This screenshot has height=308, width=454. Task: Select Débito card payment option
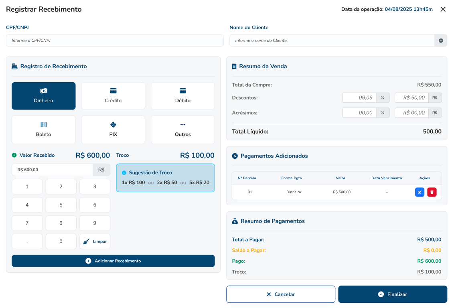(x=182, y=96)
